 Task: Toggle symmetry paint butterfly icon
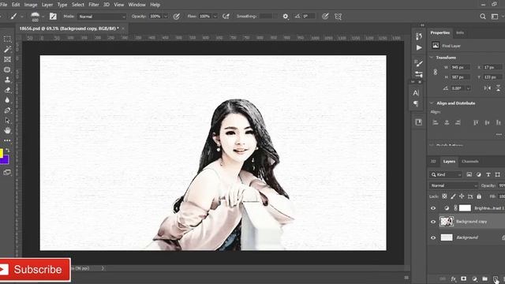tap(338, 17)
